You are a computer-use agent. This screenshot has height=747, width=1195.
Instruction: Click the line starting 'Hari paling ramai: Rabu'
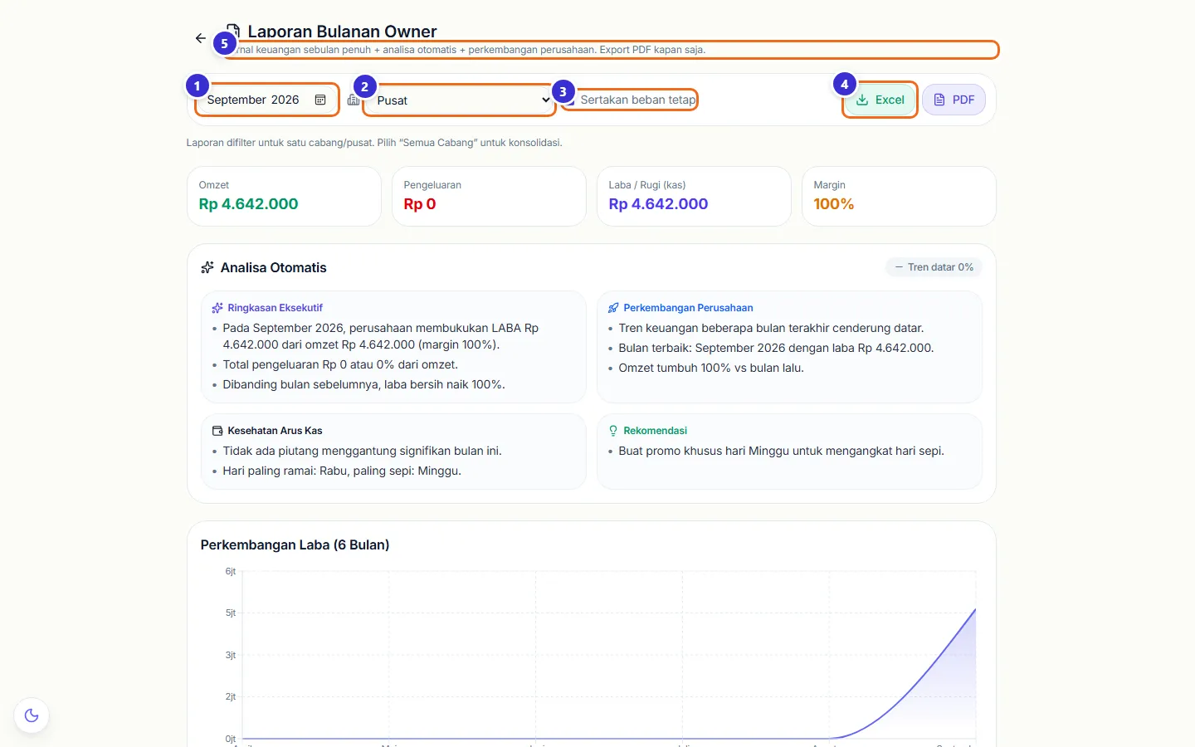point(342,471)
